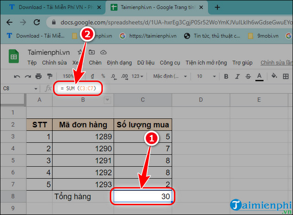Screen dimensions: 293x215
Task: Open the Định dạng menu
Action: click(119, 63)
